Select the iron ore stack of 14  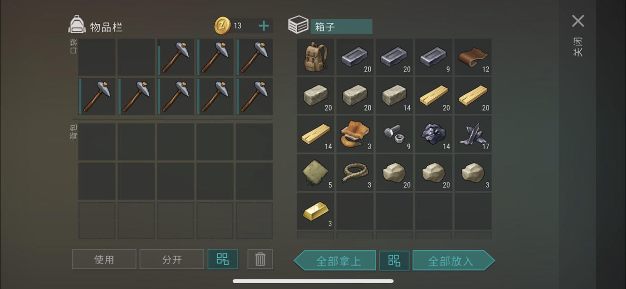coord(434,134)
